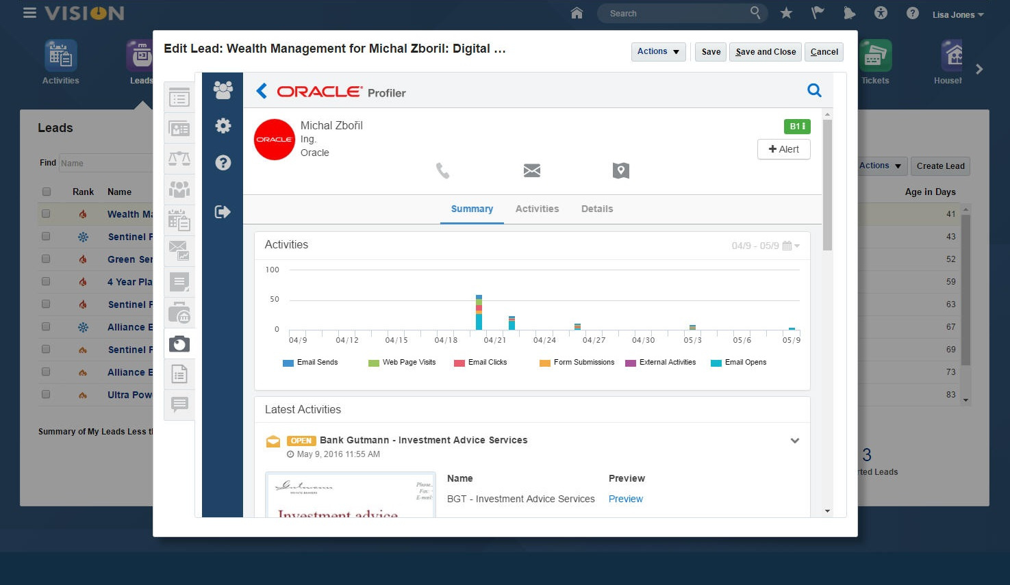Click the phone icon for Michal Zbořil

443,170
